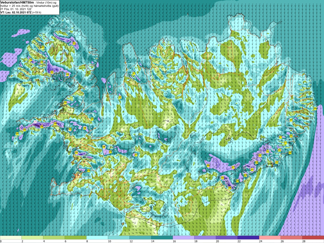The width and height of the screenshot is (324, 243).
Task: Click legend scale number '0'
Action: (1, 241)
